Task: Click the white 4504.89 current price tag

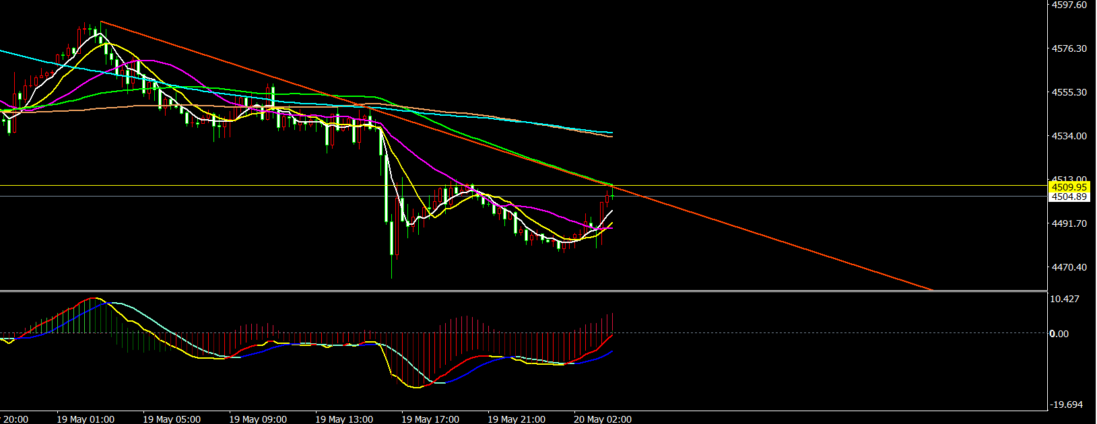Action: [x=1069, y=197]
